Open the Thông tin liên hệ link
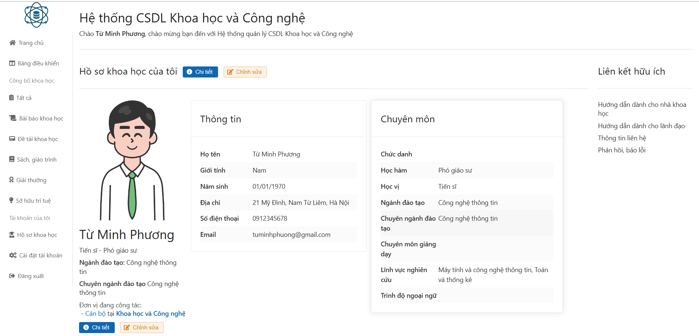 pos(623,138)
